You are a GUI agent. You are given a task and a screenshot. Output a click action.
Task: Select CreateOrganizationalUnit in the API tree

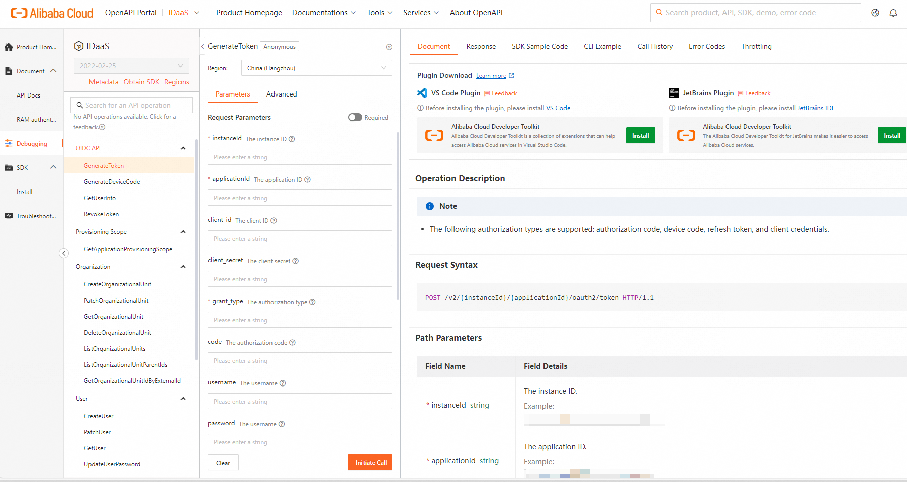118,284
